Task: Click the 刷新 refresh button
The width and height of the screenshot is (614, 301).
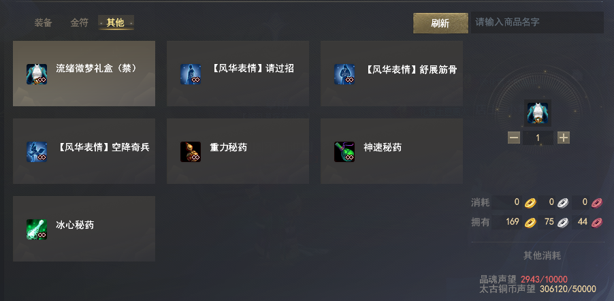Action: [x=440, y=23]
